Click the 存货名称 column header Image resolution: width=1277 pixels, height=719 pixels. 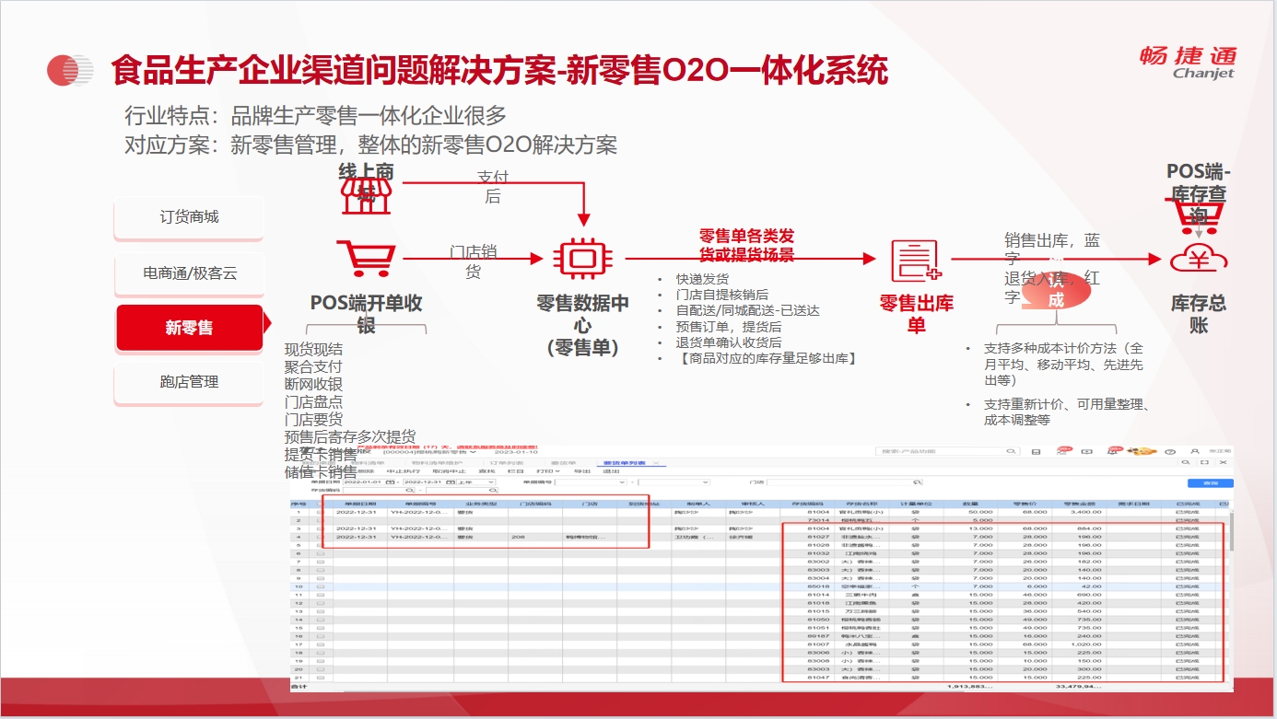click(x=862, y=504)
